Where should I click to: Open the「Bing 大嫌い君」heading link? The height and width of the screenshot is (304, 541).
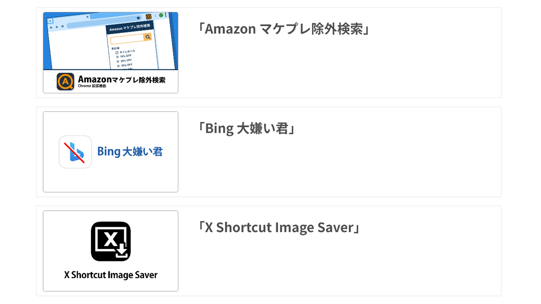tap(246, 128)
